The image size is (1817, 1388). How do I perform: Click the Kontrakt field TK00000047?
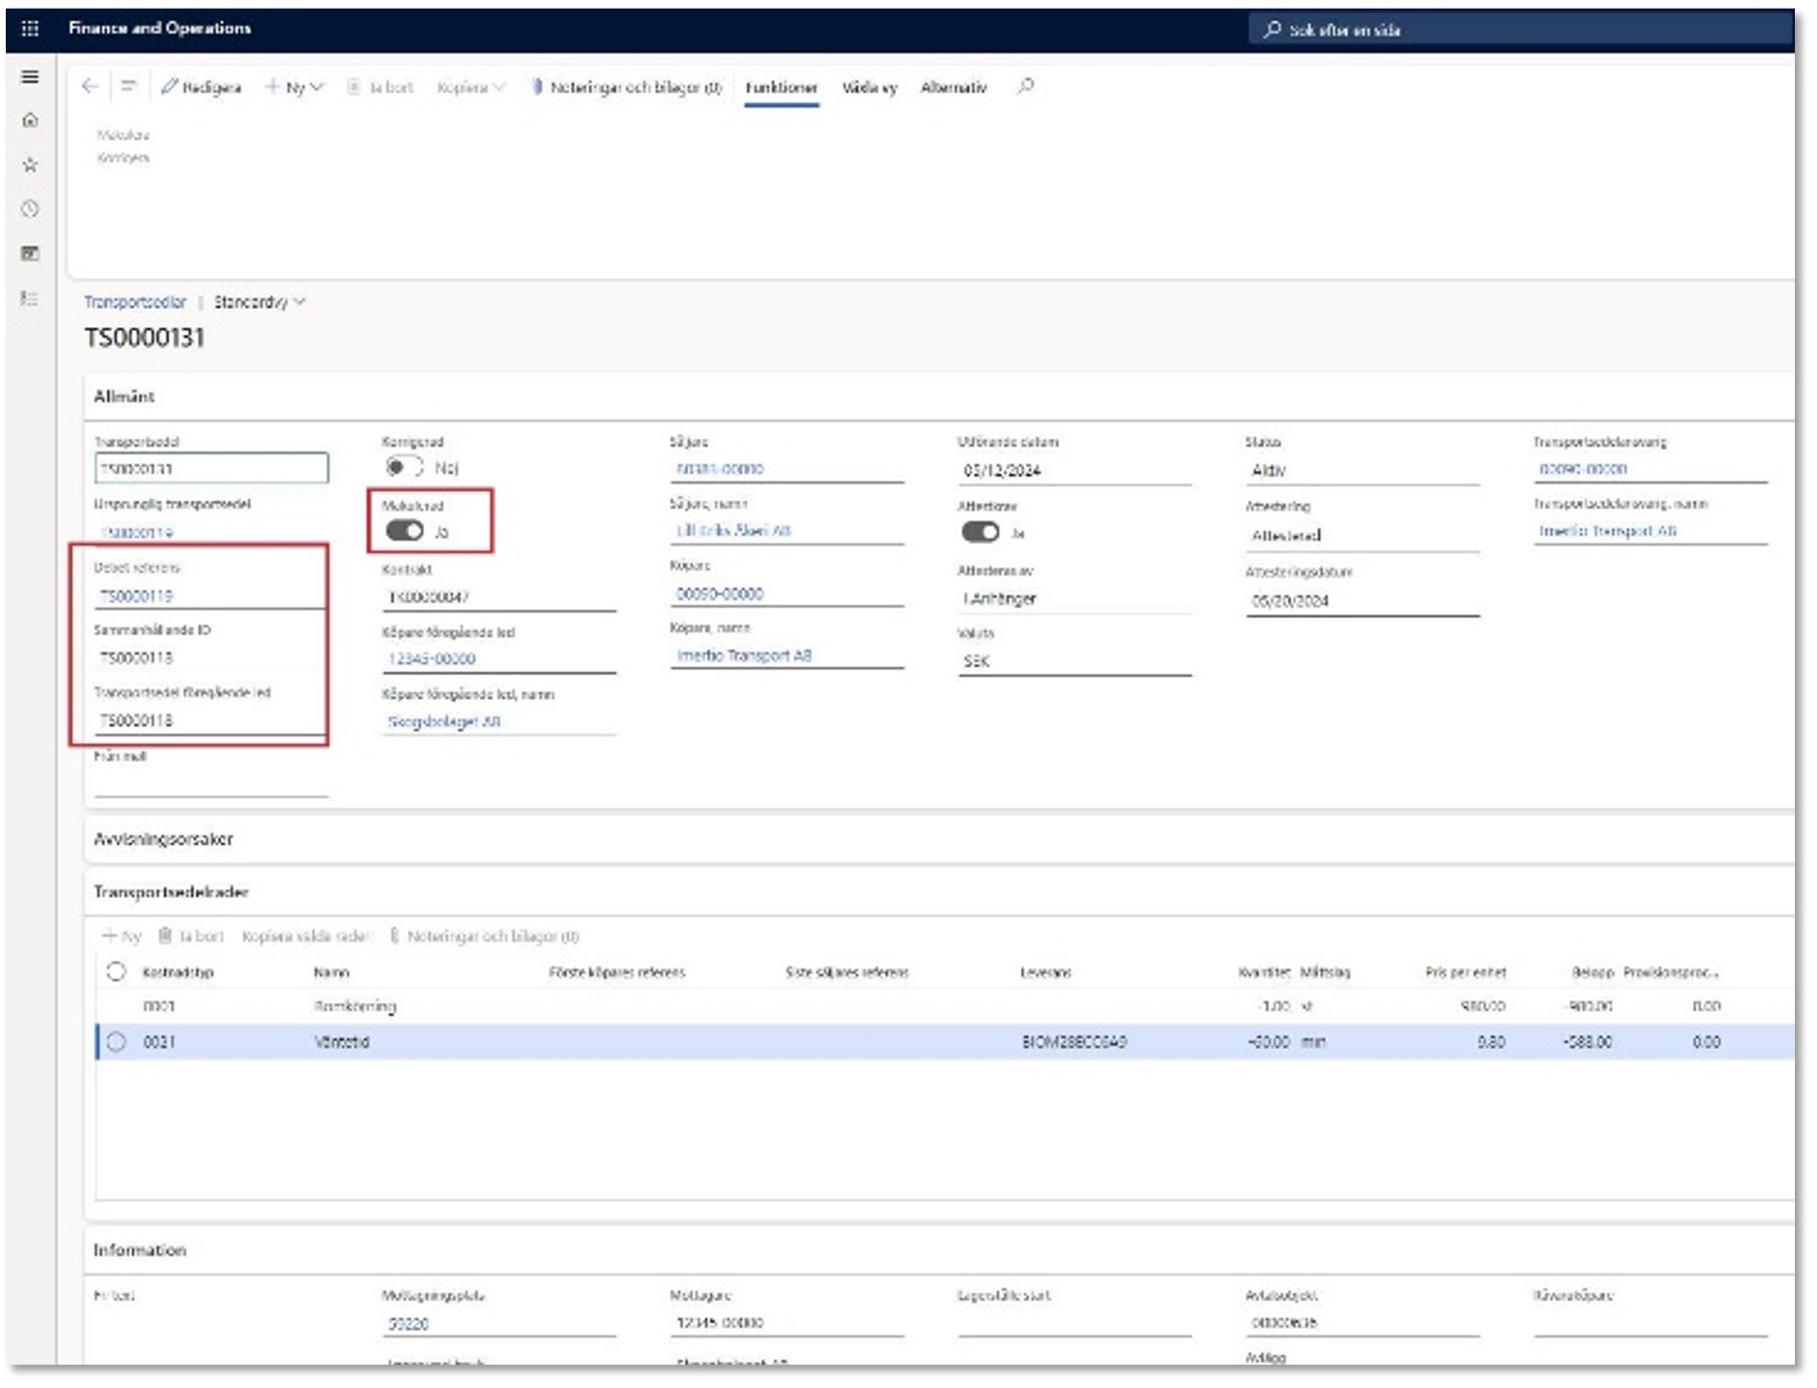click(x=499, y=597)
